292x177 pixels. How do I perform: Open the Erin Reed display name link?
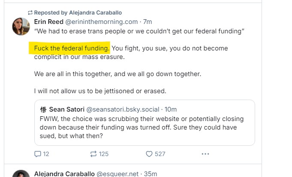click(x=49, y=22)
